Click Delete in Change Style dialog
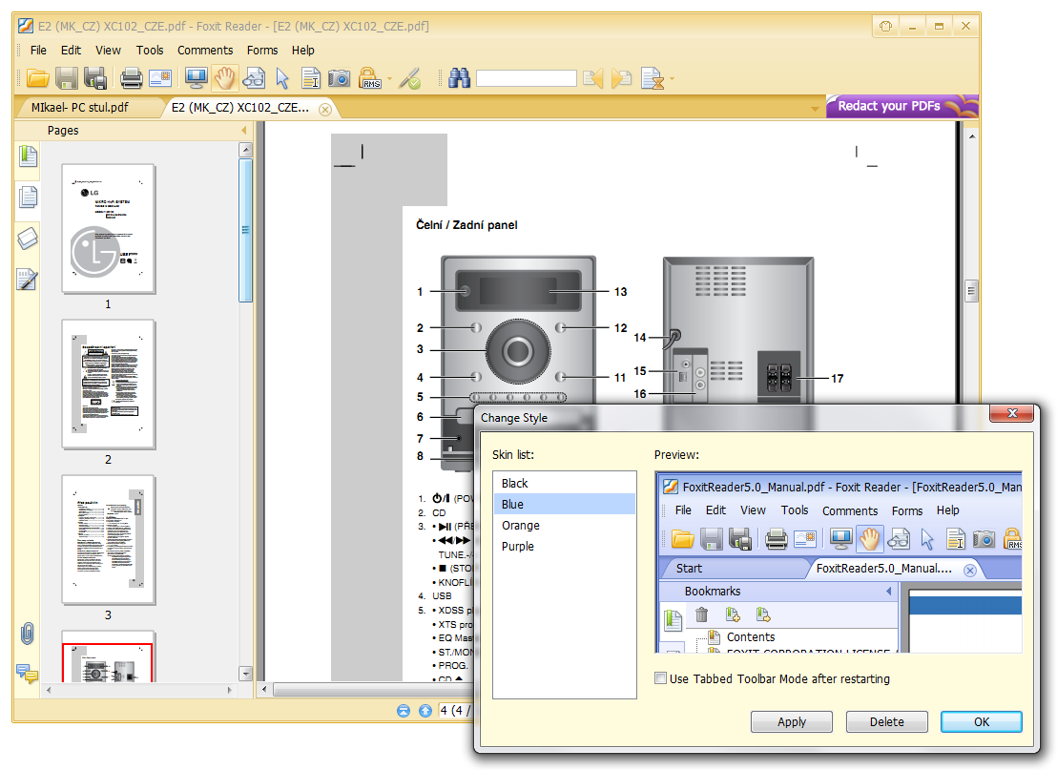 (886, 721)
